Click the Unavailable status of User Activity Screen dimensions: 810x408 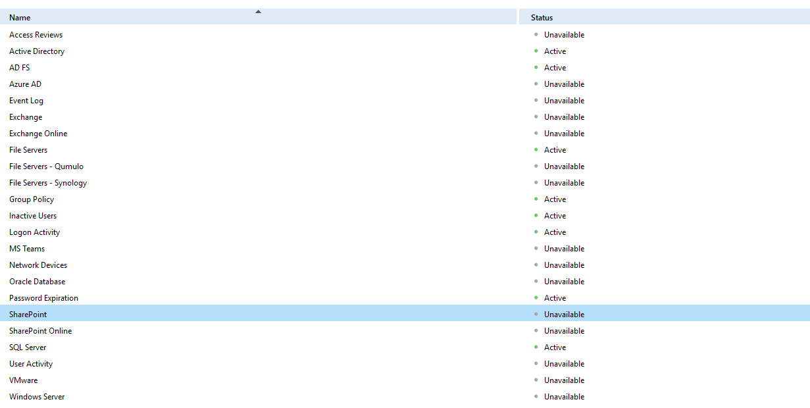(x=564, y=364)
